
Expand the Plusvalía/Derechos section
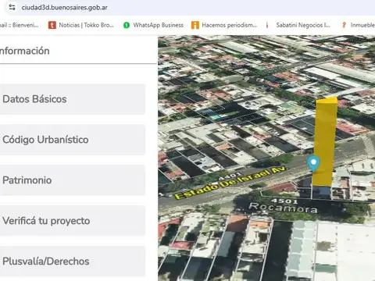[x=72, y=261]
